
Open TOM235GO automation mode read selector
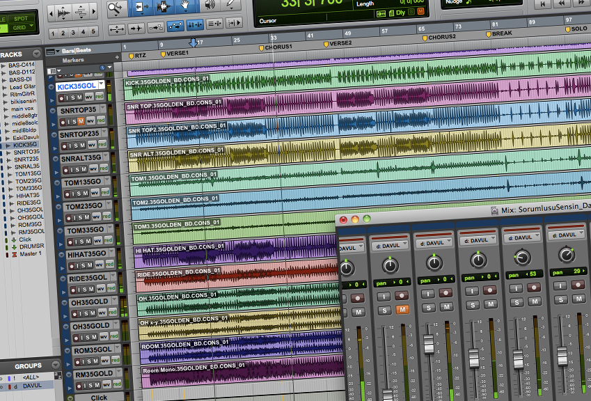click(x=107, y=216)
